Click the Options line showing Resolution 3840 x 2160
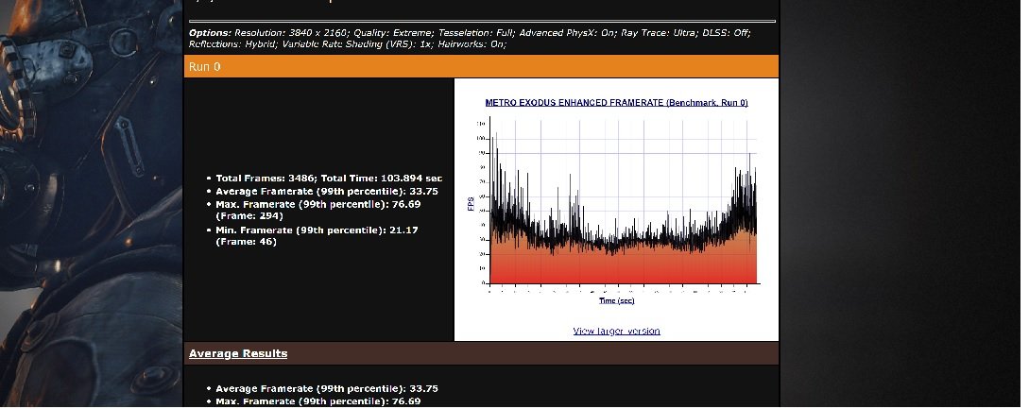Image resolution: width=1029 pixels, height=409 pixels. (470, 32)
